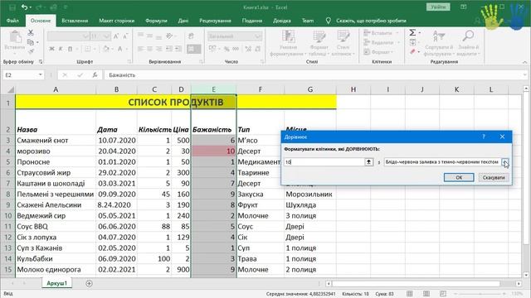Open the font name dropdown
This screenshot has width=531, height=298.
85,36
